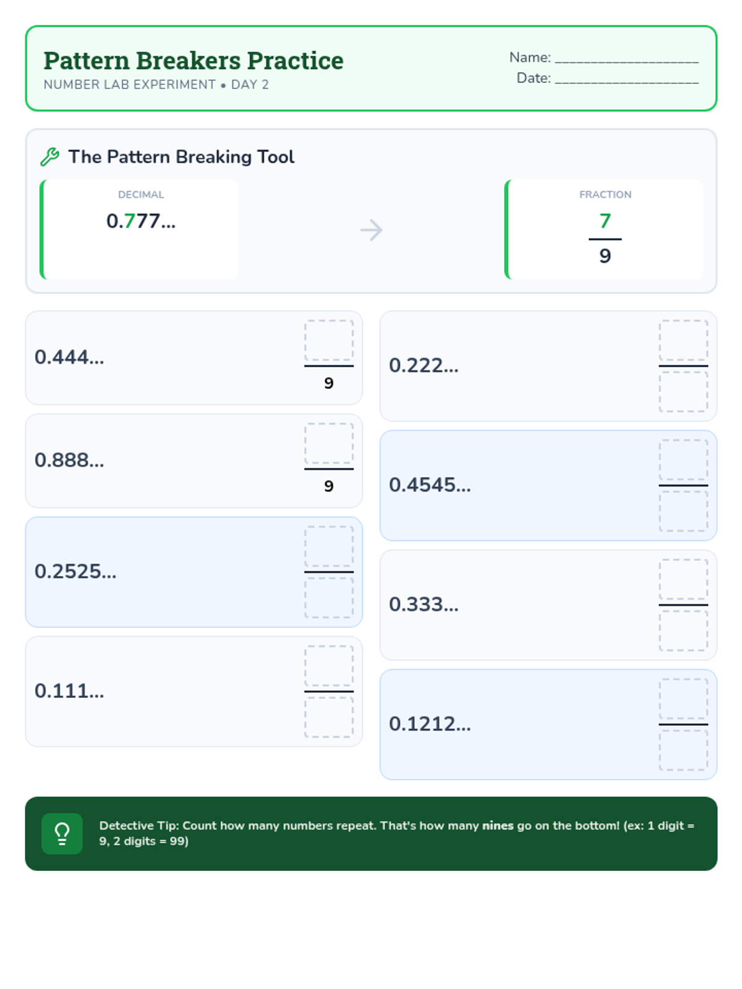Screen dimensions: 742x989
Task: Click the numerator box for 0.333...
Action: pos(683,580)
